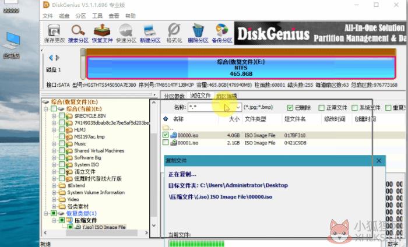The height and width of the screenshot is (247, 408).
Task: Select the 各类素材 folder in tree
Action: [78, 206]
